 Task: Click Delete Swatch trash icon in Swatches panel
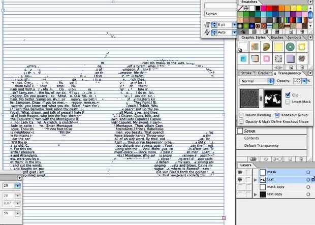tap(301, 31)
